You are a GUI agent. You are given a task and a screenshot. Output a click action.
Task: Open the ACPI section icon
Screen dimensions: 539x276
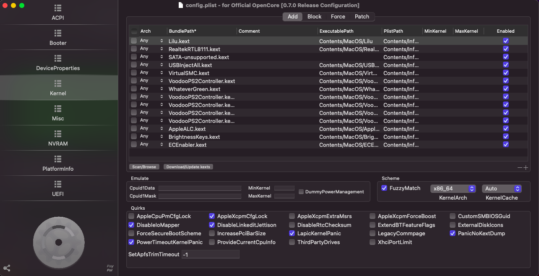(58, 8)
